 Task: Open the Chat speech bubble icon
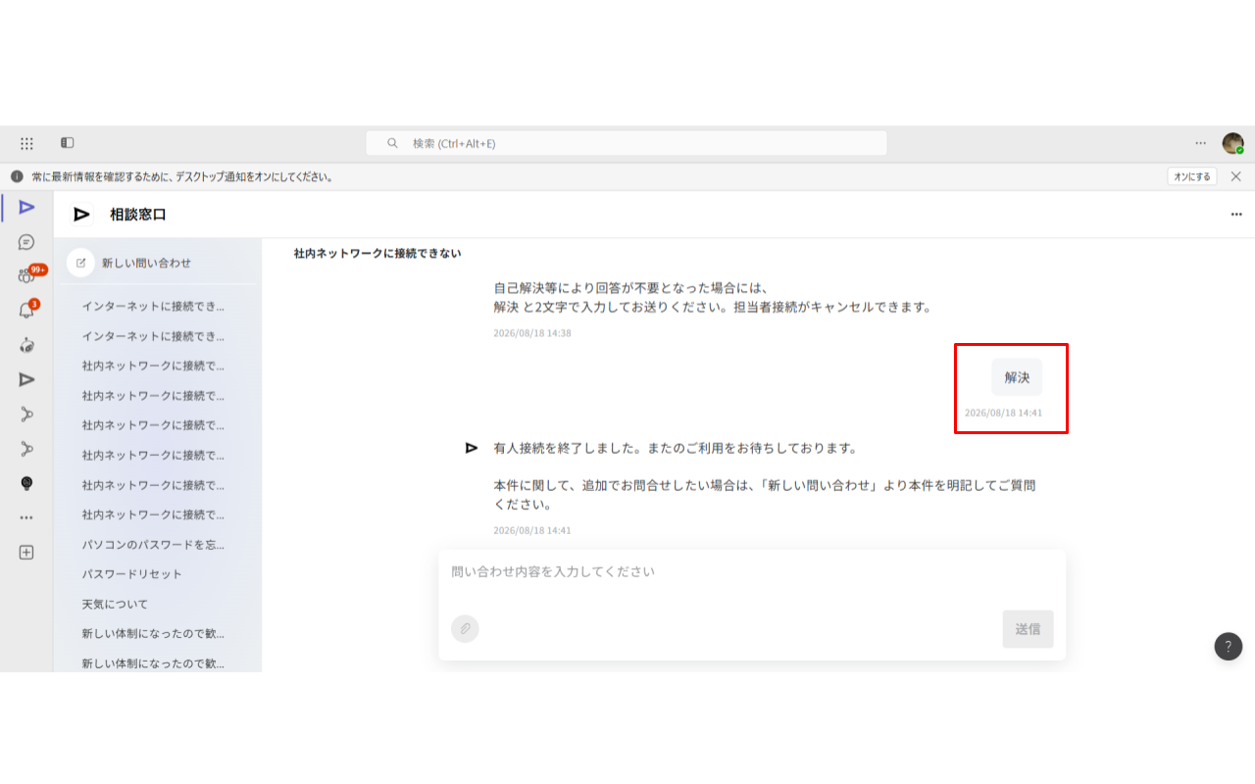26,242
